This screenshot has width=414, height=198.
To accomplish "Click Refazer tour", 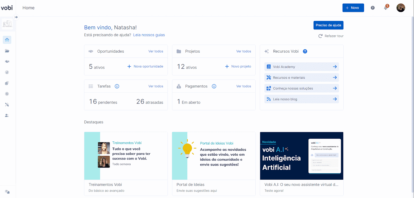I will [x=331, y=36].
